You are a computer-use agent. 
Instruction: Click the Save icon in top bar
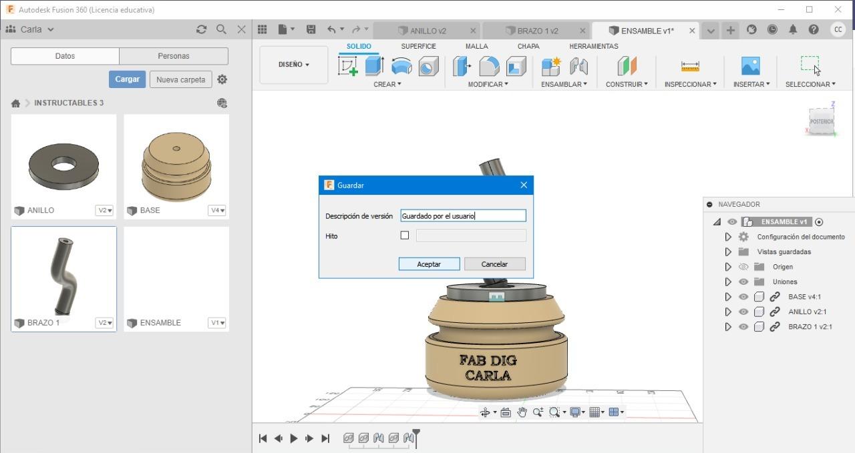click(311, 29)
